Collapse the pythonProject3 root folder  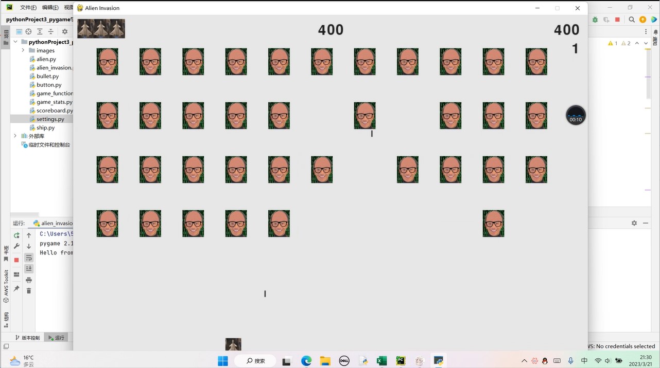(15, 42)
